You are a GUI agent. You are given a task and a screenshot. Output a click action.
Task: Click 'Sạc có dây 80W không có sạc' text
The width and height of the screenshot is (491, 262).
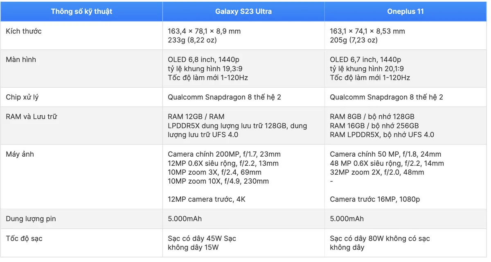pyautogui.click(x=380, y=238)
